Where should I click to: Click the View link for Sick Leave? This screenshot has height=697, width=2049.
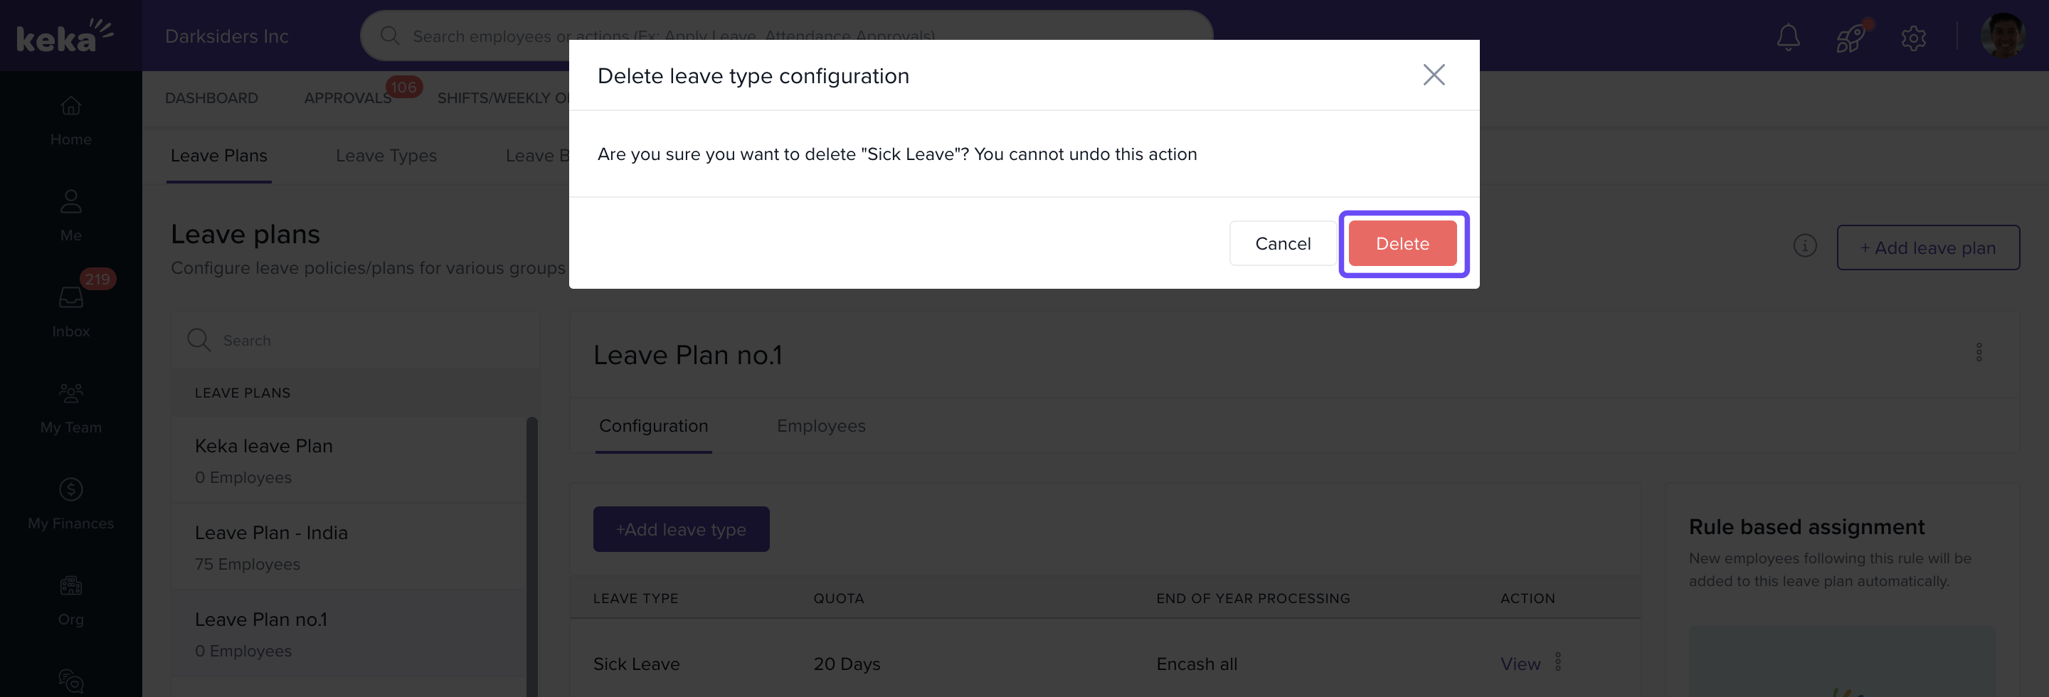point(1520,664)
